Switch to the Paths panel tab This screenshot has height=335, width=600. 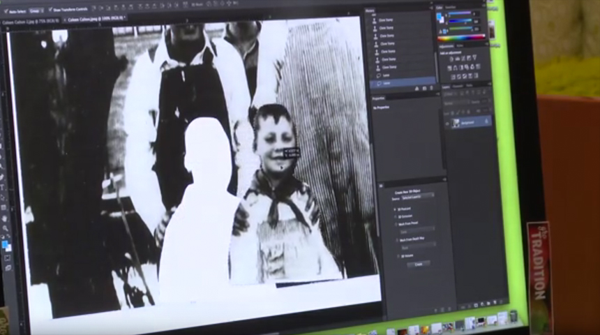469,85
